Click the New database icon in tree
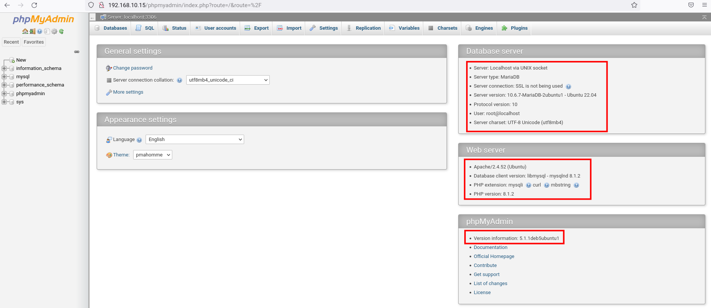 coord(12,60)
